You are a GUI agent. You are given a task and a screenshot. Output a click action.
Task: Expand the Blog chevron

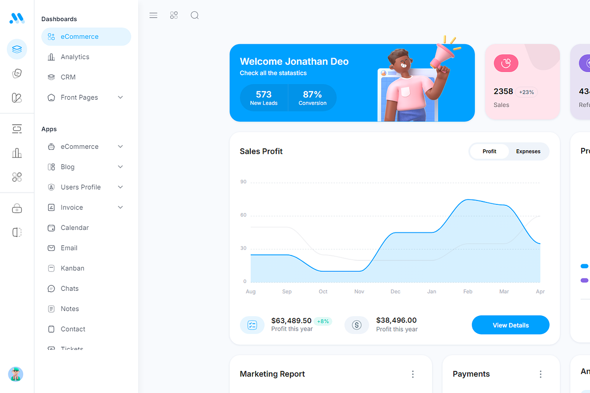tap(120, 167)
